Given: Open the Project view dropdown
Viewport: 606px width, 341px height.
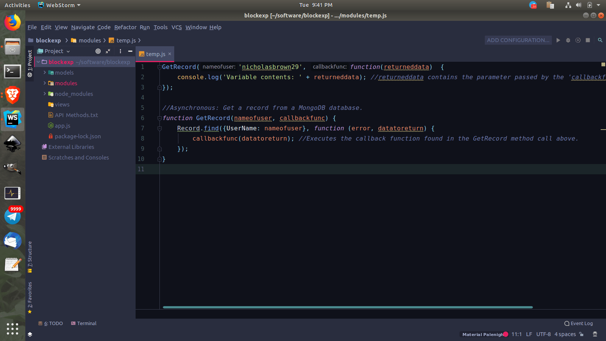Looking at the screenshot, I should click(54, 51).
